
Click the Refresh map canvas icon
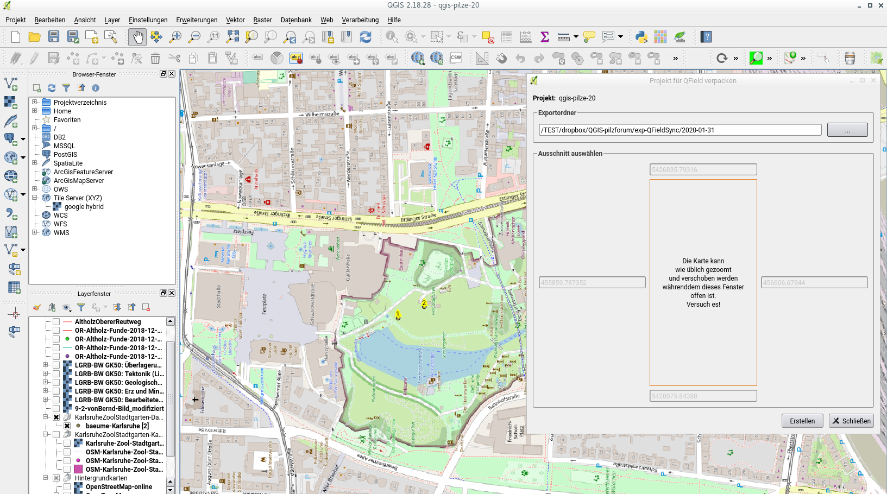(366, 37)
